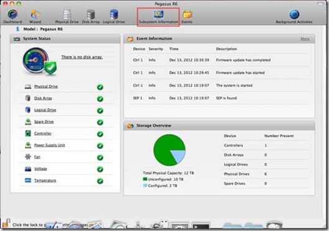This screenshot has height=231, width=329.
Task: Open the Power Supply Unit link
Action: [x=50, y=145]
